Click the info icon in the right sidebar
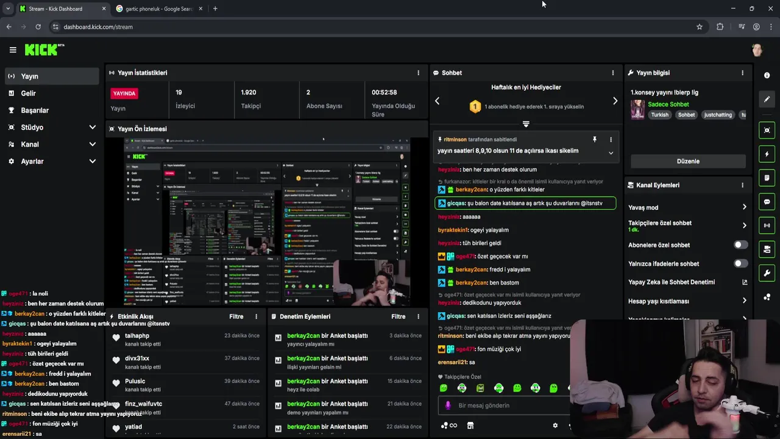The width and height of the screenshot is (780, 439). point(767,75)
